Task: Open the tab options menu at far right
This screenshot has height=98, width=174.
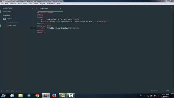Action: 171,8
